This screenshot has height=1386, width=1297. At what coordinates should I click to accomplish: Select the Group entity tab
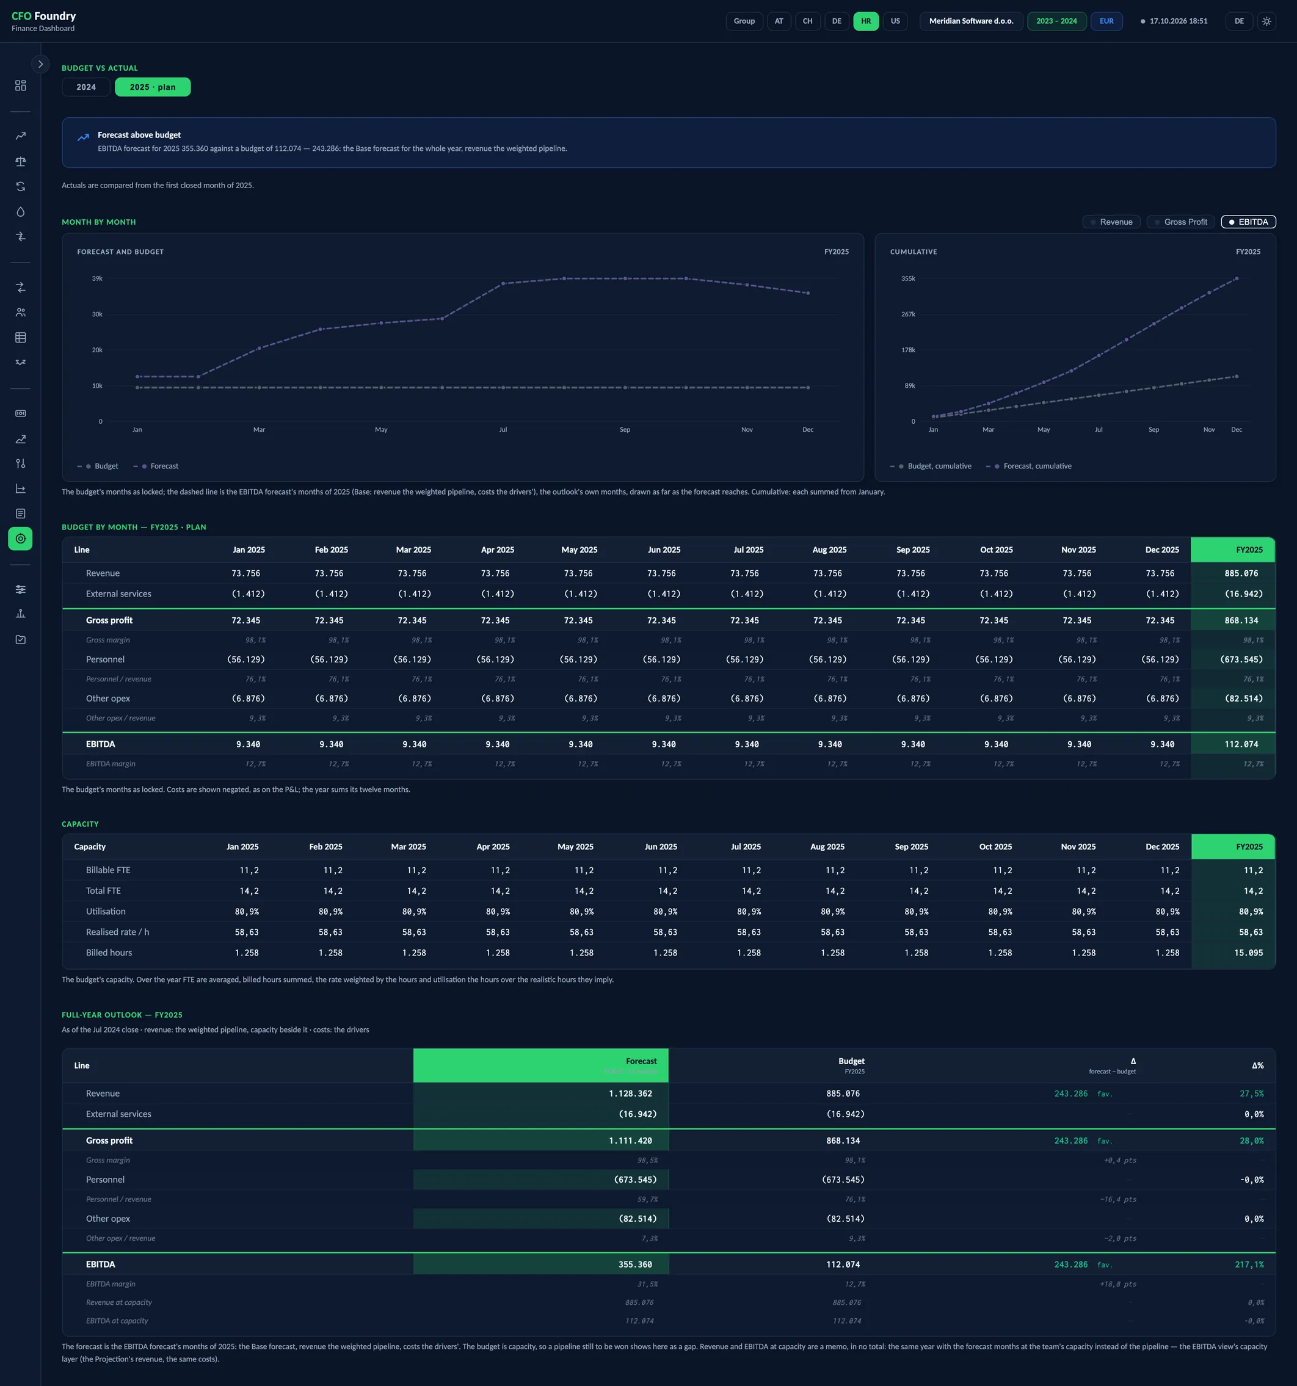(x=744, y=21)
